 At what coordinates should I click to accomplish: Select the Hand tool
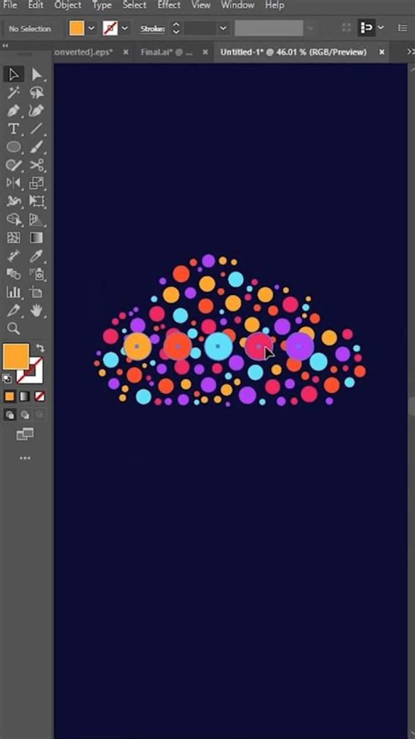pyautogui.click(x=37, y=311)
